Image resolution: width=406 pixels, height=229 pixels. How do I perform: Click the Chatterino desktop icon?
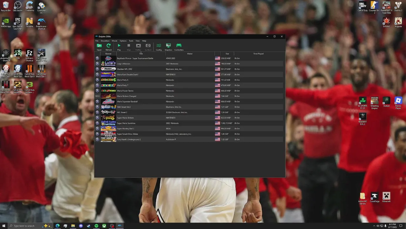click(x=30, y=7)
